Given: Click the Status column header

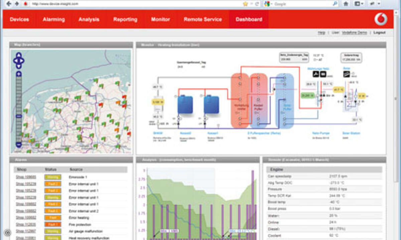Looking at the screenshot, I should tap(51, 169).
